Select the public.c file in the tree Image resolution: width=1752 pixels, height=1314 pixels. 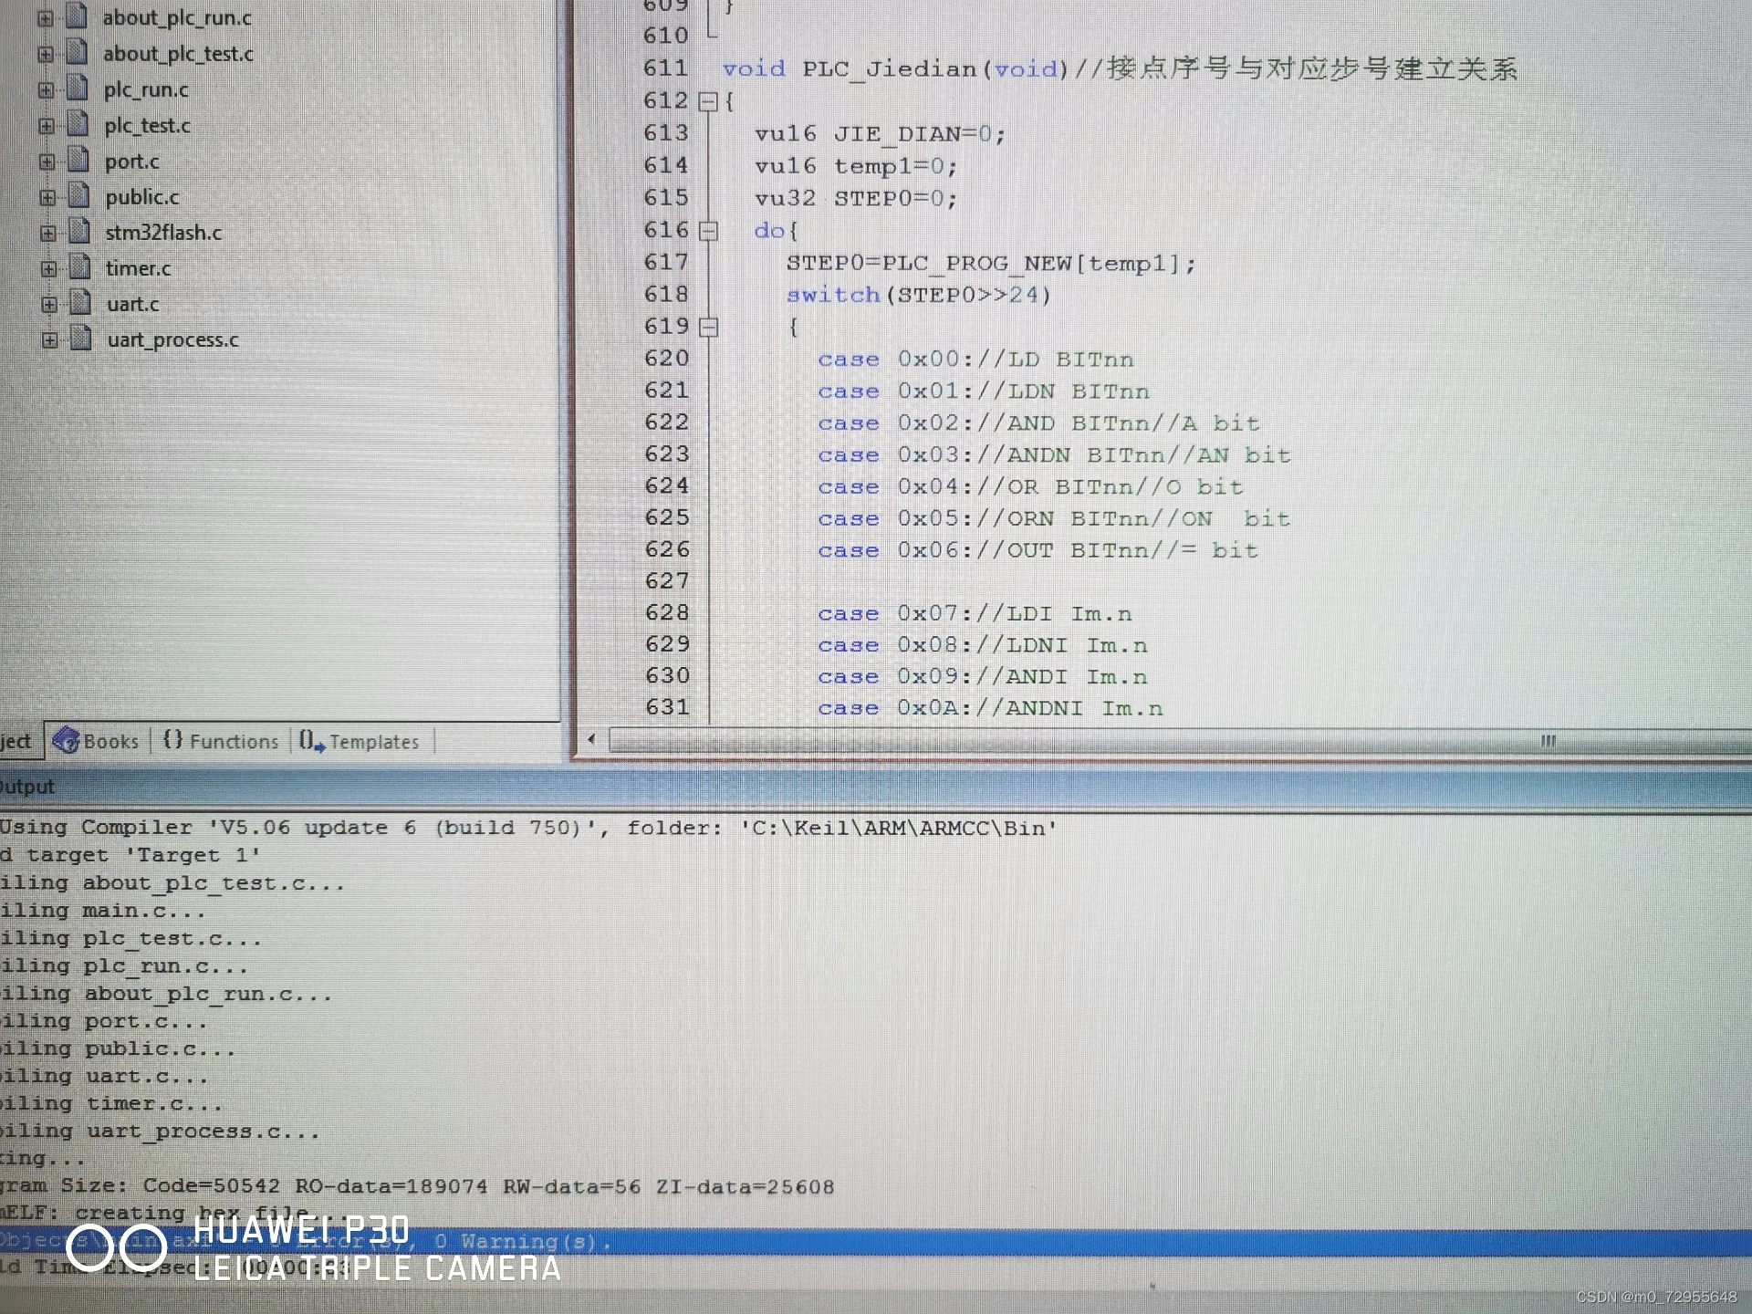141,197
